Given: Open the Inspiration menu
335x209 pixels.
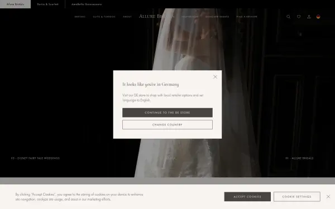Looking at the screenshot, I should point(190,17).
